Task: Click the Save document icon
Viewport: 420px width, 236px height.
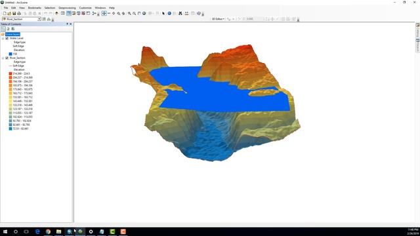Action: pos(14,13)
